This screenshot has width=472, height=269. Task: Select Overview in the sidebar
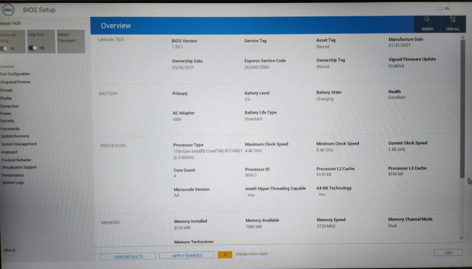point(7,67)
